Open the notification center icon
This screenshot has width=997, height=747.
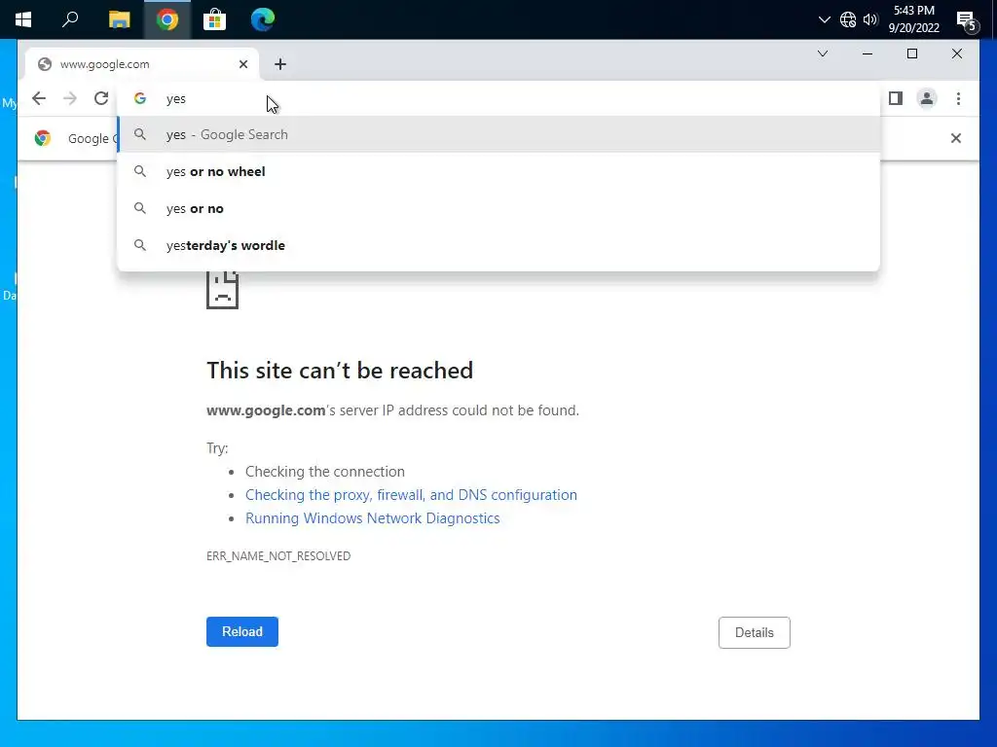[x=967, y=21]
